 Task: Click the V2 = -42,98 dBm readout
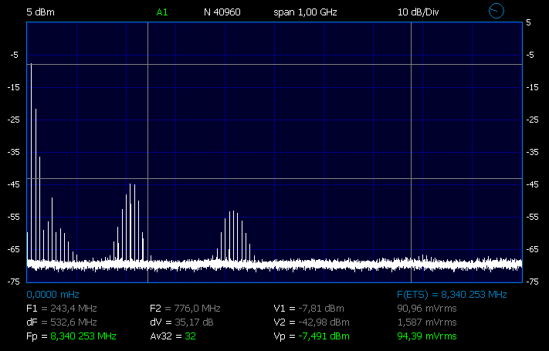311,322
